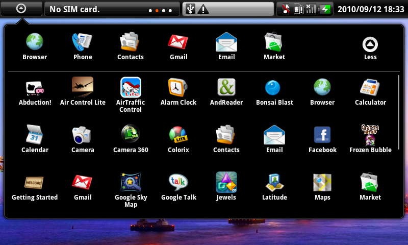Collapse the app list with Less
This screenshot has width=408, height=245.
coord(370,48)
